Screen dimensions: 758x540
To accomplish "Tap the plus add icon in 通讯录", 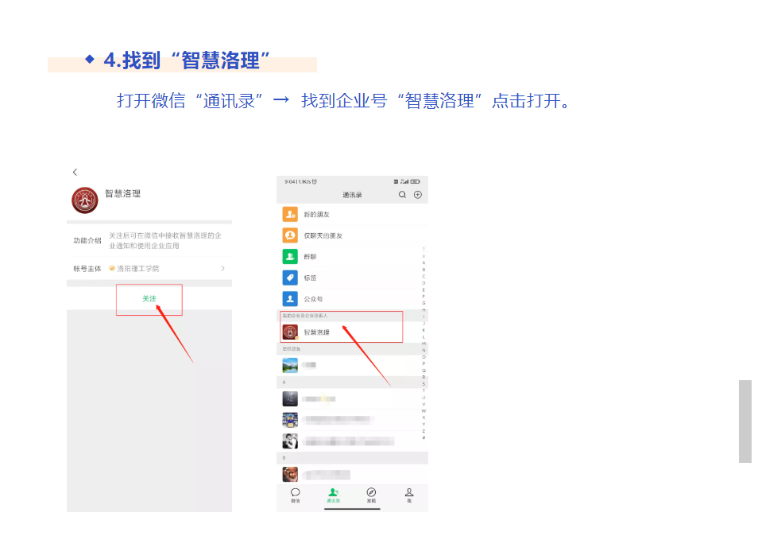I will click(418, 195).
